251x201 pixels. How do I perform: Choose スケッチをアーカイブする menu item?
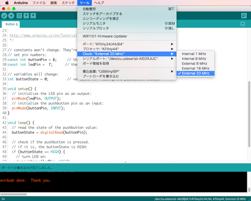[x=127, y=14]
